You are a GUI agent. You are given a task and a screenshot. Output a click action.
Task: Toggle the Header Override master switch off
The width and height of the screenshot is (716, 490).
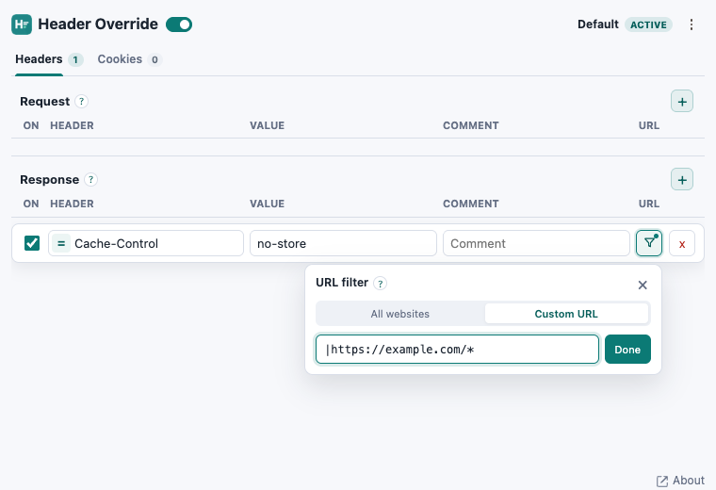click(179, 24)
